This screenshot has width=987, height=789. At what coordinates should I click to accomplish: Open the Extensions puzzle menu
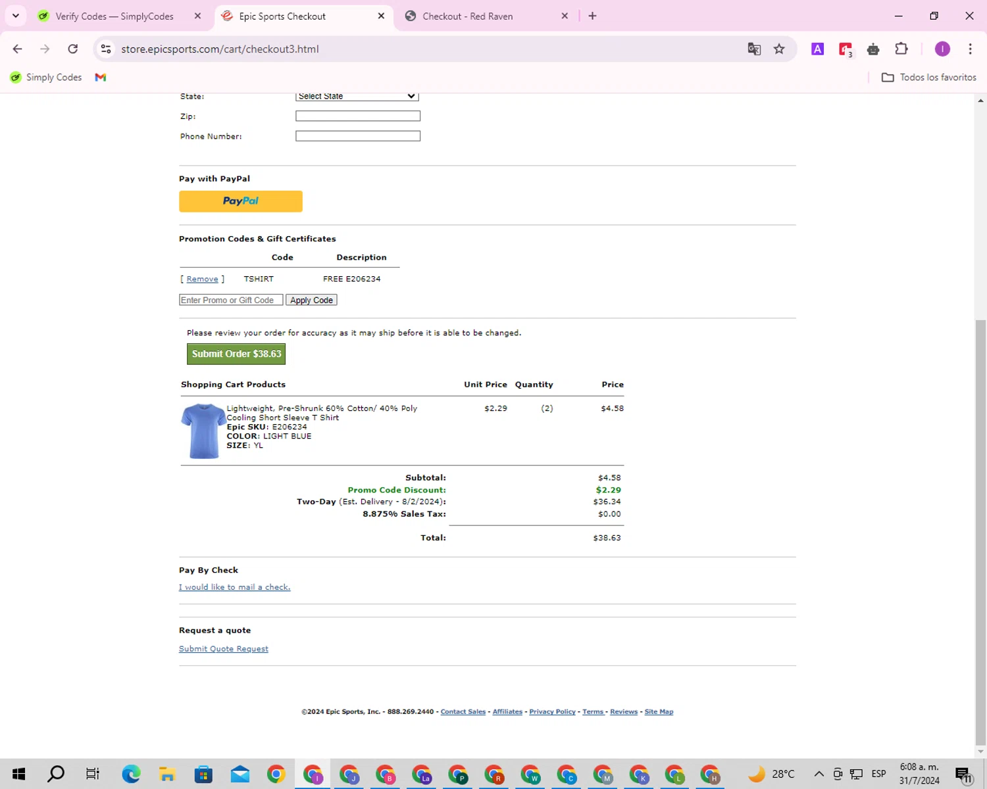click(x=901, y=49)
